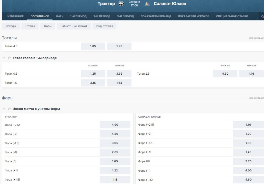Select Салават Юлаев Фора (-1.5) odds 4.60

coord(248,180)
